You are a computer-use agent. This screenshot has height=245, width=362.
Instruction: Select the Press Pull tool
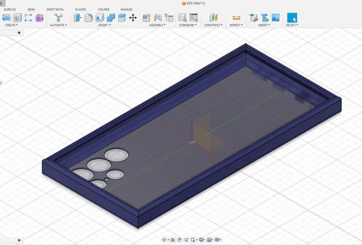click(x=78, y=18)
